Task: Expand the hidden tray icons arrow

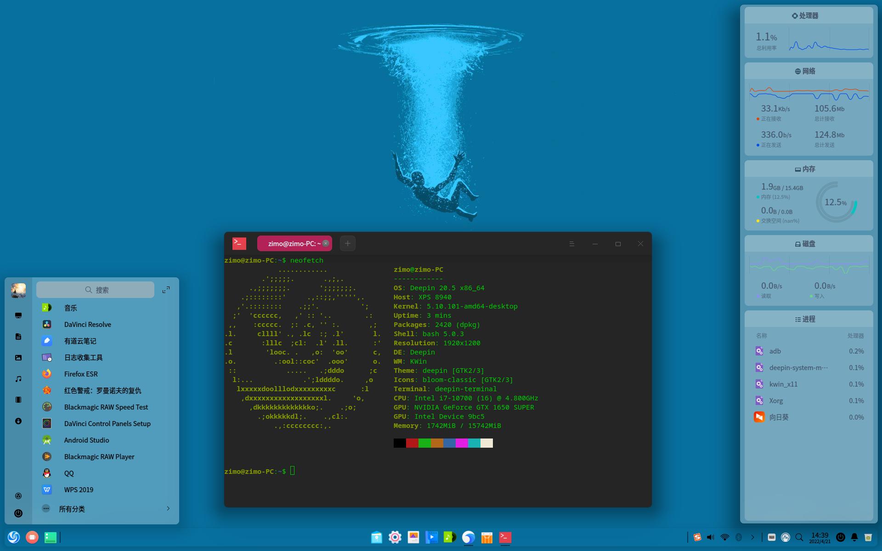Action: click(753, 537)
